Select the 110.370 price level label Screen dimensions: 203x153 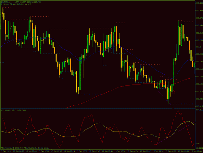pyautogui.click(x=199, y=18)
